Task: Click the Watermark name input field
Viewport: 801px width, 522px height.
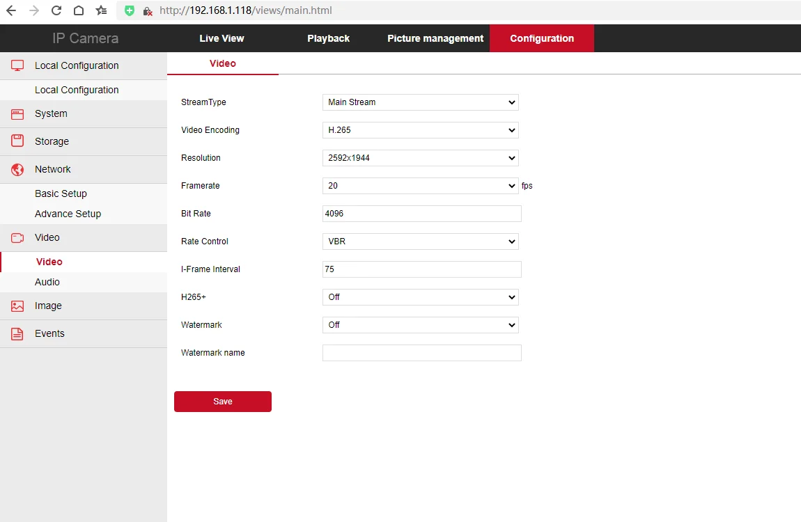Action: [x=422, y=353]
